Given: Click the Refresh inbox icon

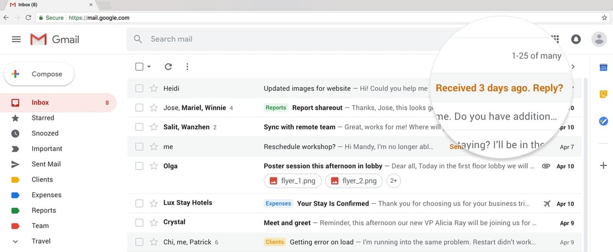Looking at the screenshot, I should pos(168,67).
